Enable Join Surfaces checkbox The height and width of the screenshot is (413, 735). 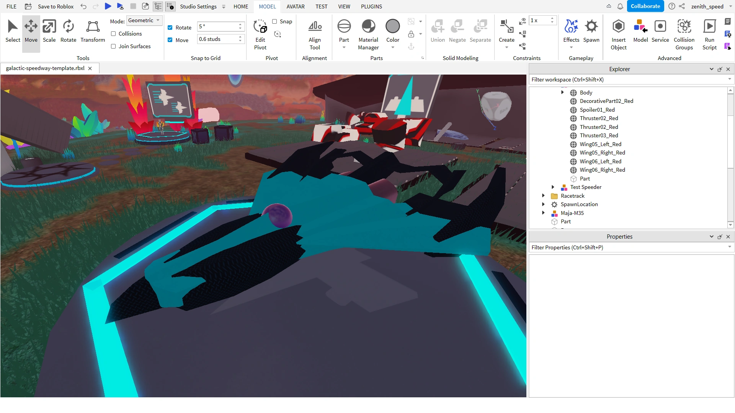tap(113, 46)
